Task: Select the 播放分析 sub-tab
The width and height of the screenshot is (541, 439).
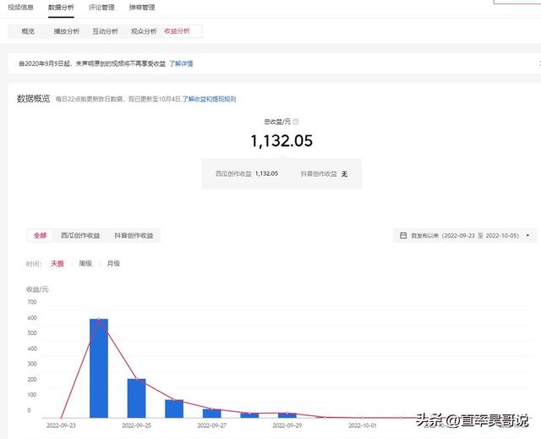Action: 66,31
